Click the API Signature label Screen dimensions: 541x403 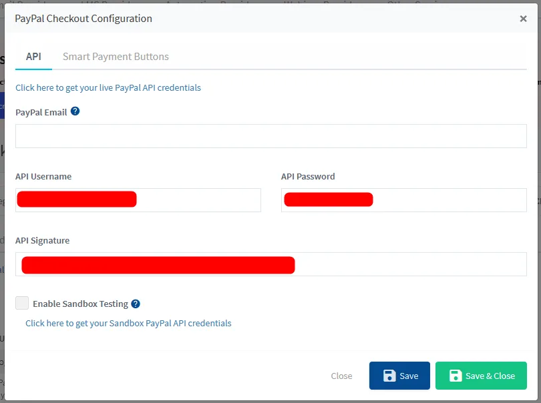pyautogui.click(x=43, y=241)
